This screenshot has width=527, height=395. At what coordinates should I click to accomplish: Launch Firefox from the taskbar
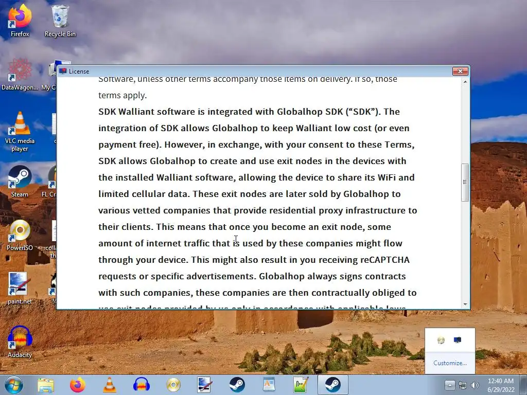[x=77, y=385]
